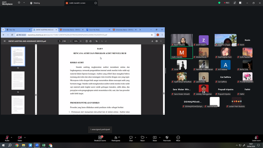263x148 pixels.
Task: Open React emoji picker
Action: pyautogui.click(x=143, y=139)
